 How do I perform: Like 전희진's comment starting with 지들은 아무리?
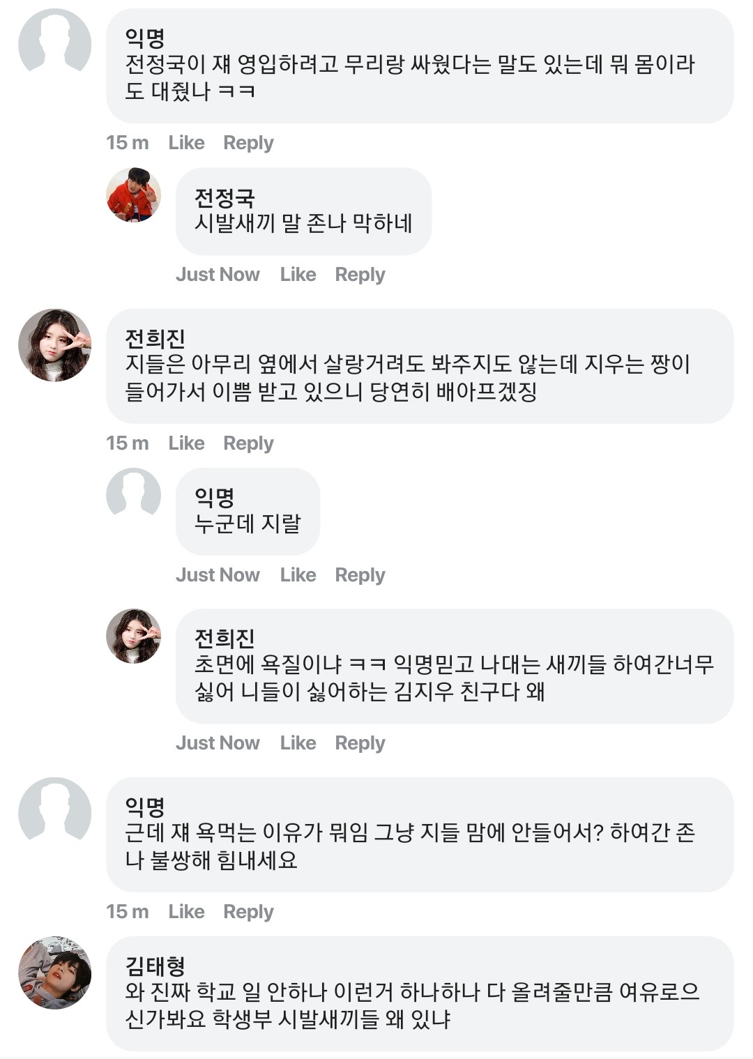(186, 443)
